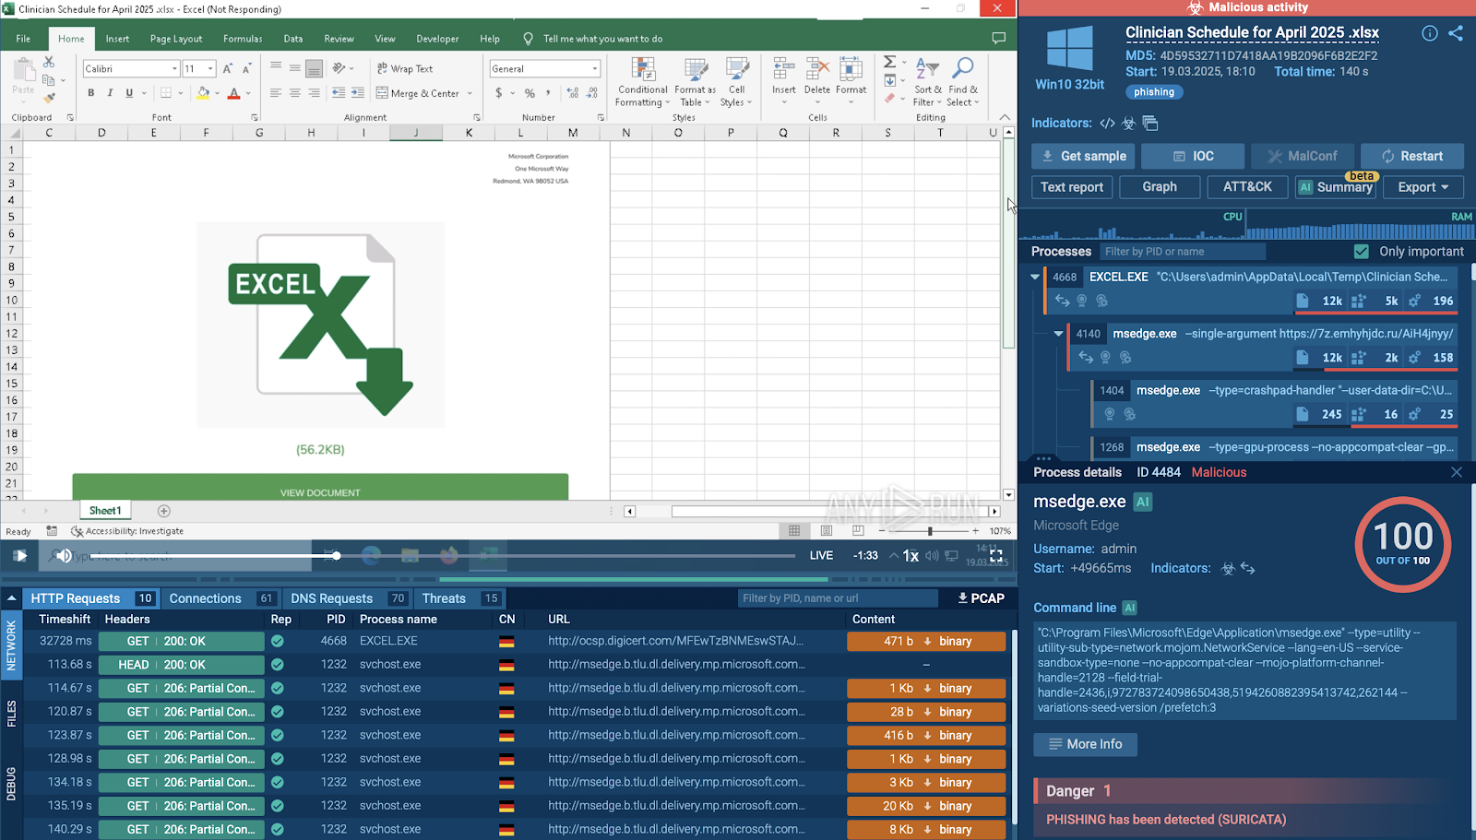Image resolution: width=1476 pixels, height=840 pixels.
Task: Click the Excel zoom slider handle
Action: click(930, 531)
